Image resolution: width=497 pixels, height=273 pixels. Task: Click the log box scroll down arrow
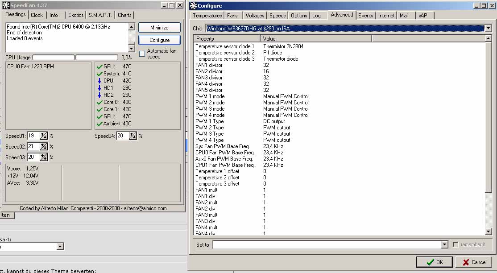tap(132, 48)
